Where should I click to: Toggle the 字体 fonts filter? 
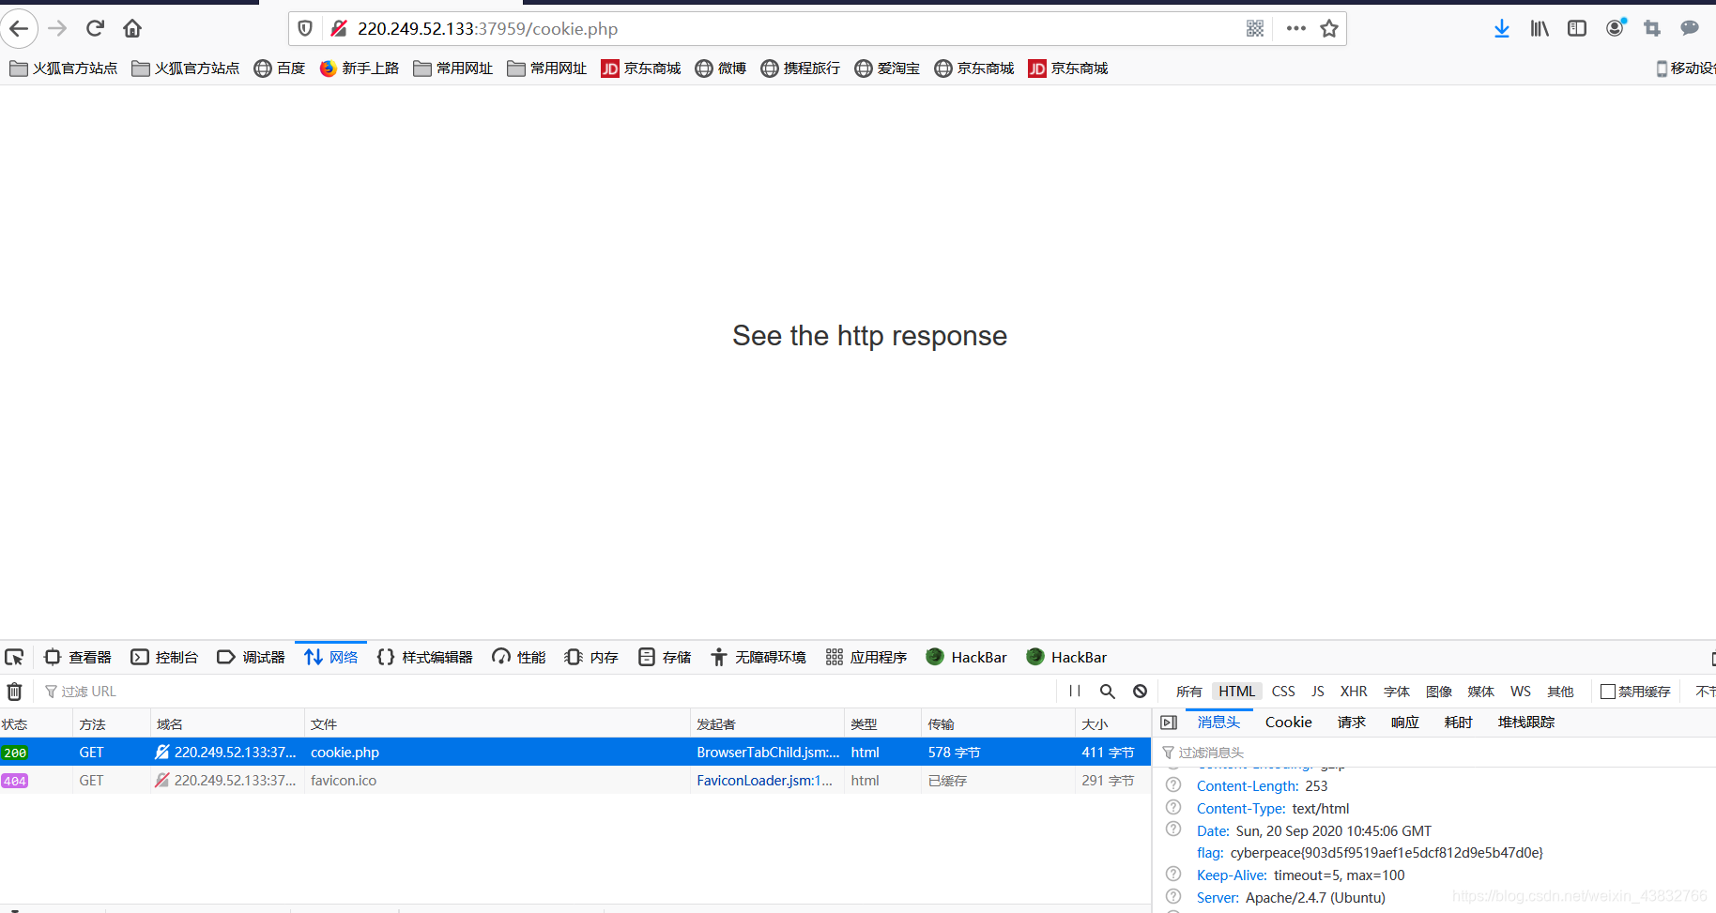click(1397, 692)
